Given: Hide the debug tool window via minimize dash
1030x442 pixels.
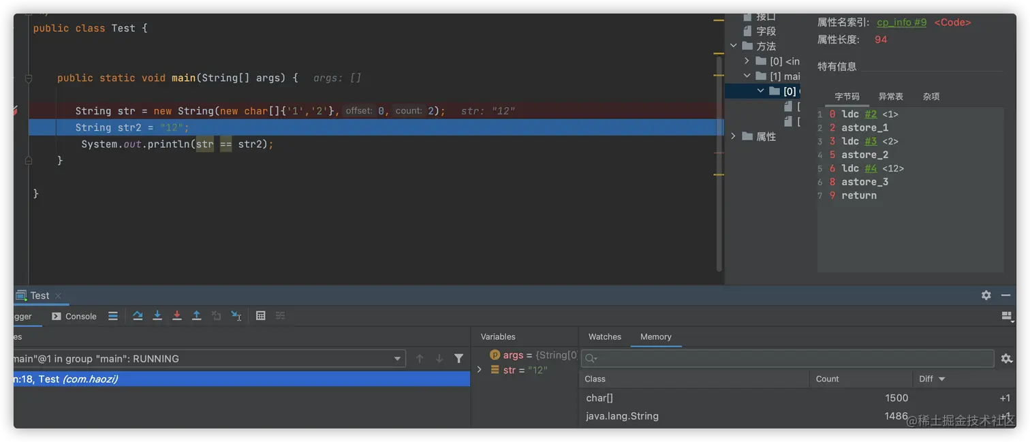Looking at the screenshot, I should tap(1005, 295).
